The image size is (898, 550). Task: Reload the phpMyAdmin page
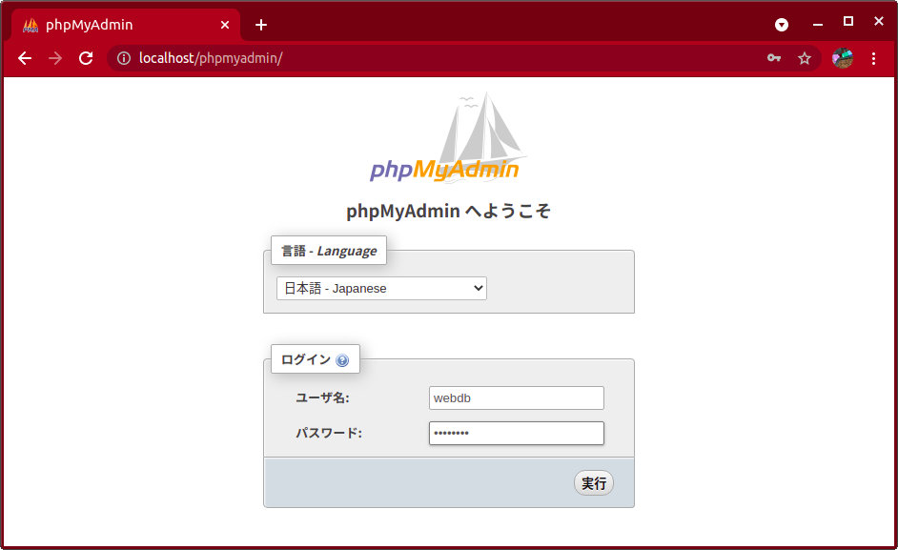click(86, 58)
